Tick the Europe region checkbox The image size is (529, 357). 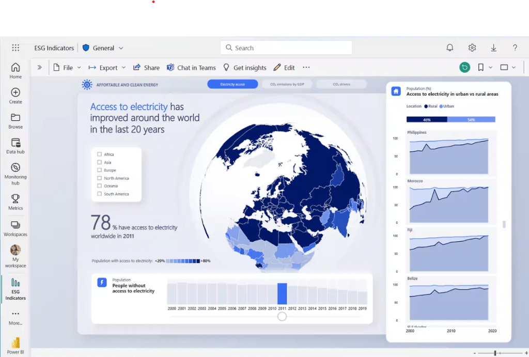[x=100, y=170]
